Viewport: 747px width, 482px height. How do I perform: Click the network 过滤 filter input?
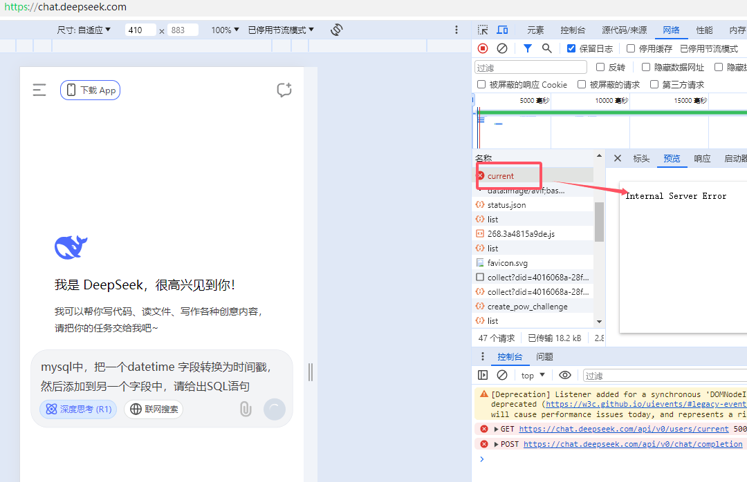point(531,68)
